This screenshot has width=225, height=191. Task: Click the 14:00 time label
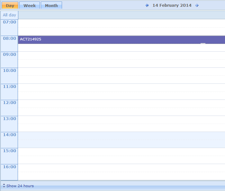(x=9, y=135)
